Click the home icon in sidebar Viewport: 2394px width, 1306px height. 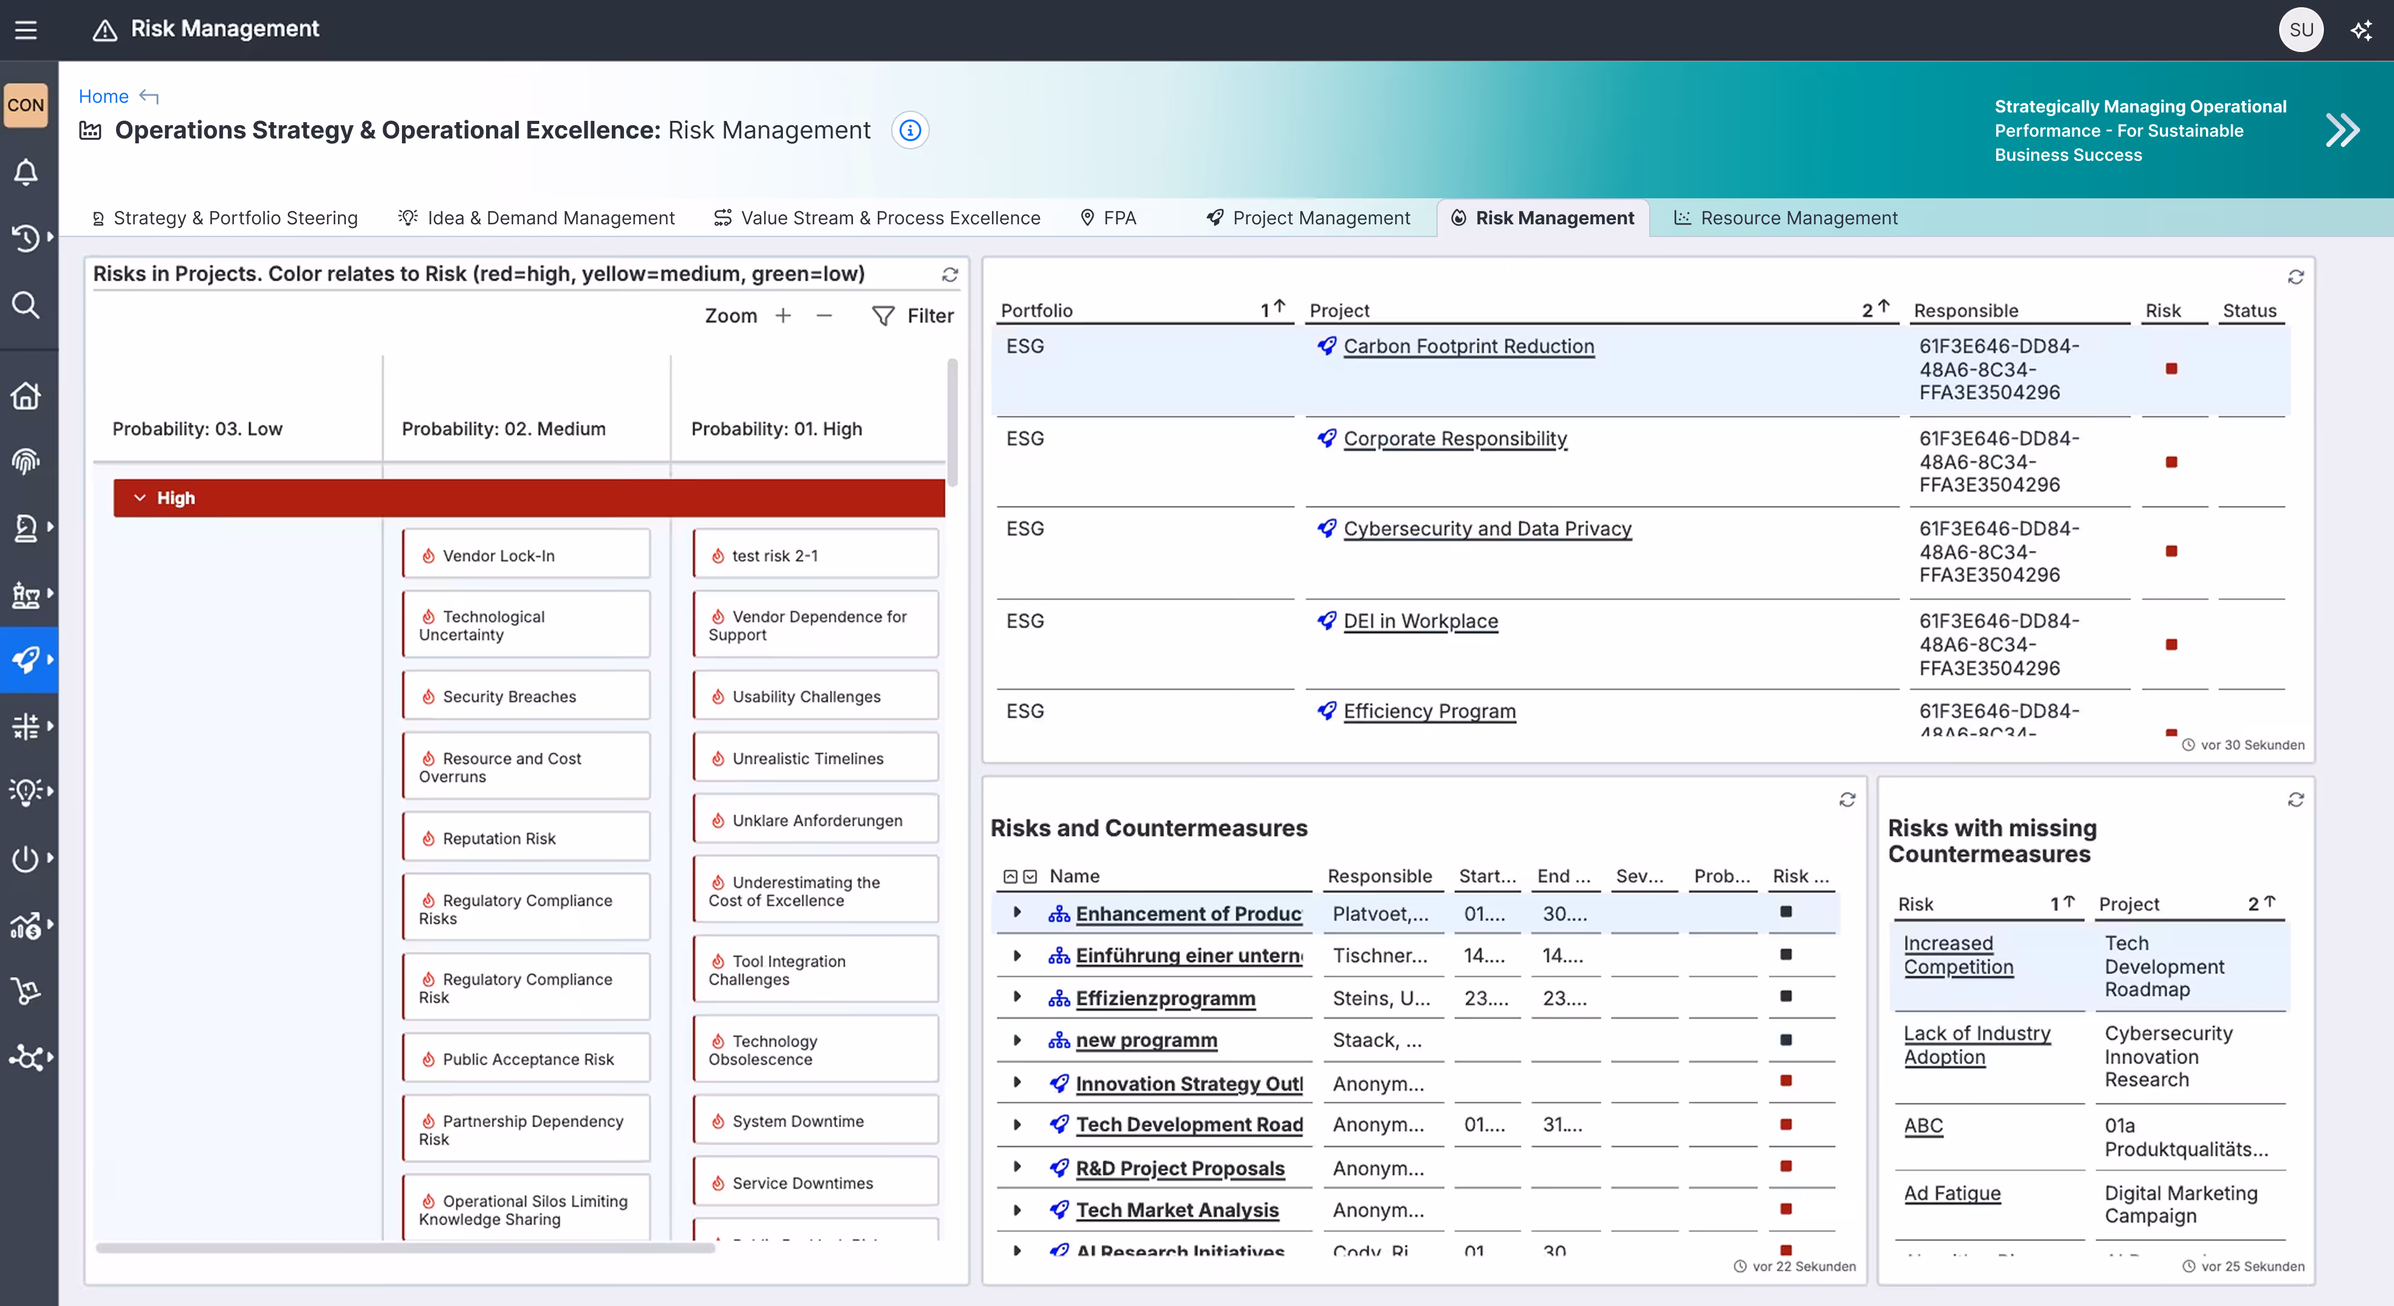click(x=26, y=396)
